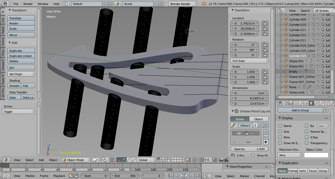Enable the Transparency display checkbox
Viewport: 335px width, 179px height.
point(307,143)
